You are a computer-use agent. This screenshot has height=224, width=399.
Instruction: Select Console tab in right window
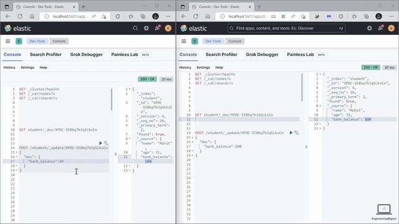[x=188, y=54]
